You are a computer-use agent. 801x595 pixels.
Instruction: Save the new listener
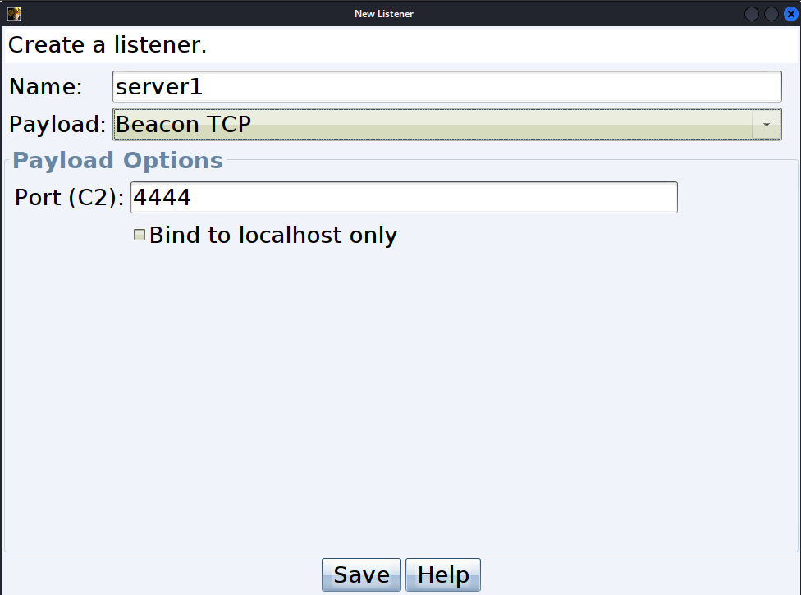(361, 574)
